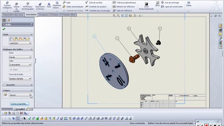Expand Cotation intelligente dropdown arrow
Screen dimensions: 224x126
tap(7, 11)
